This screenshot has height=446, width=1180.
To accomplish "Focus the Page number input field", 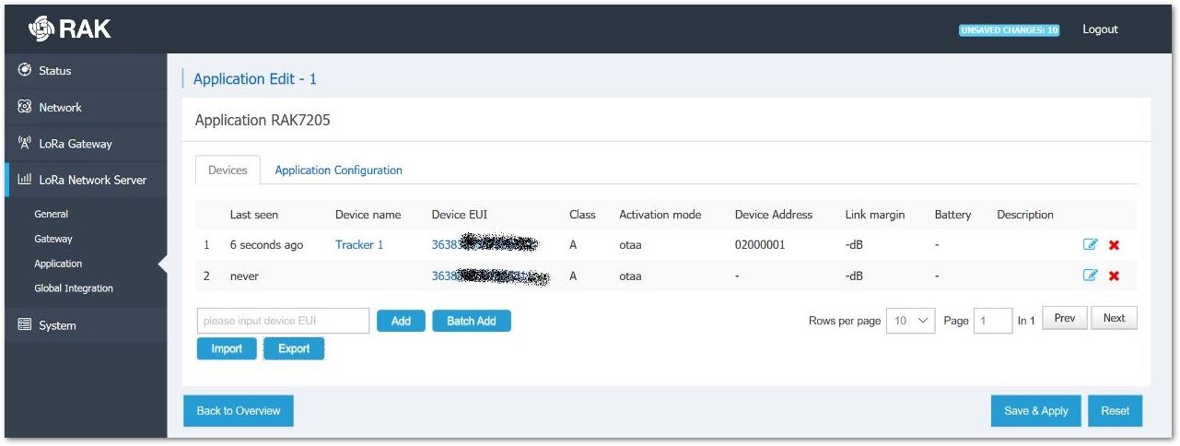I will click(x=993, y=321).
